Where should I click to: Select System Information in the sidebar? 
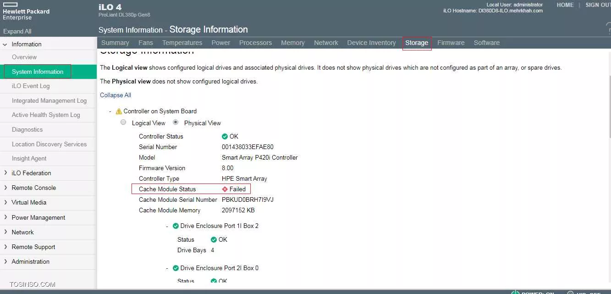click(48, 72)
